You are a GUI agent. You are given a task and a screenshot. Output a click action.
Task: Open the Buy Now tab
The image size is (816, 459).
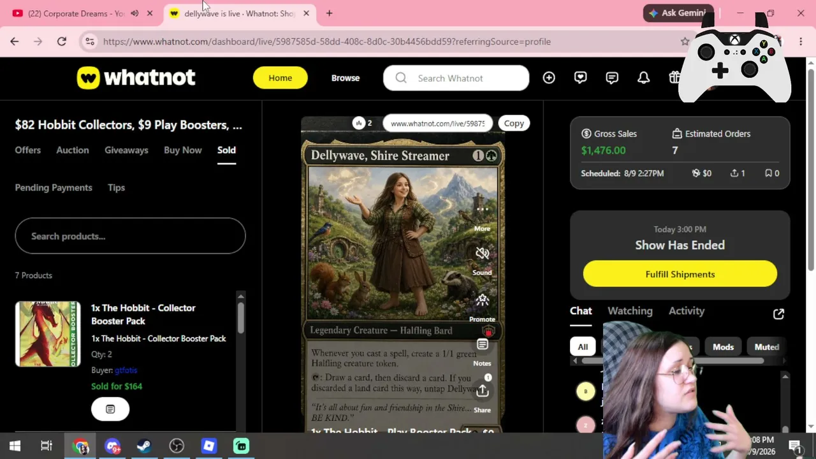(x=183, y=150)
